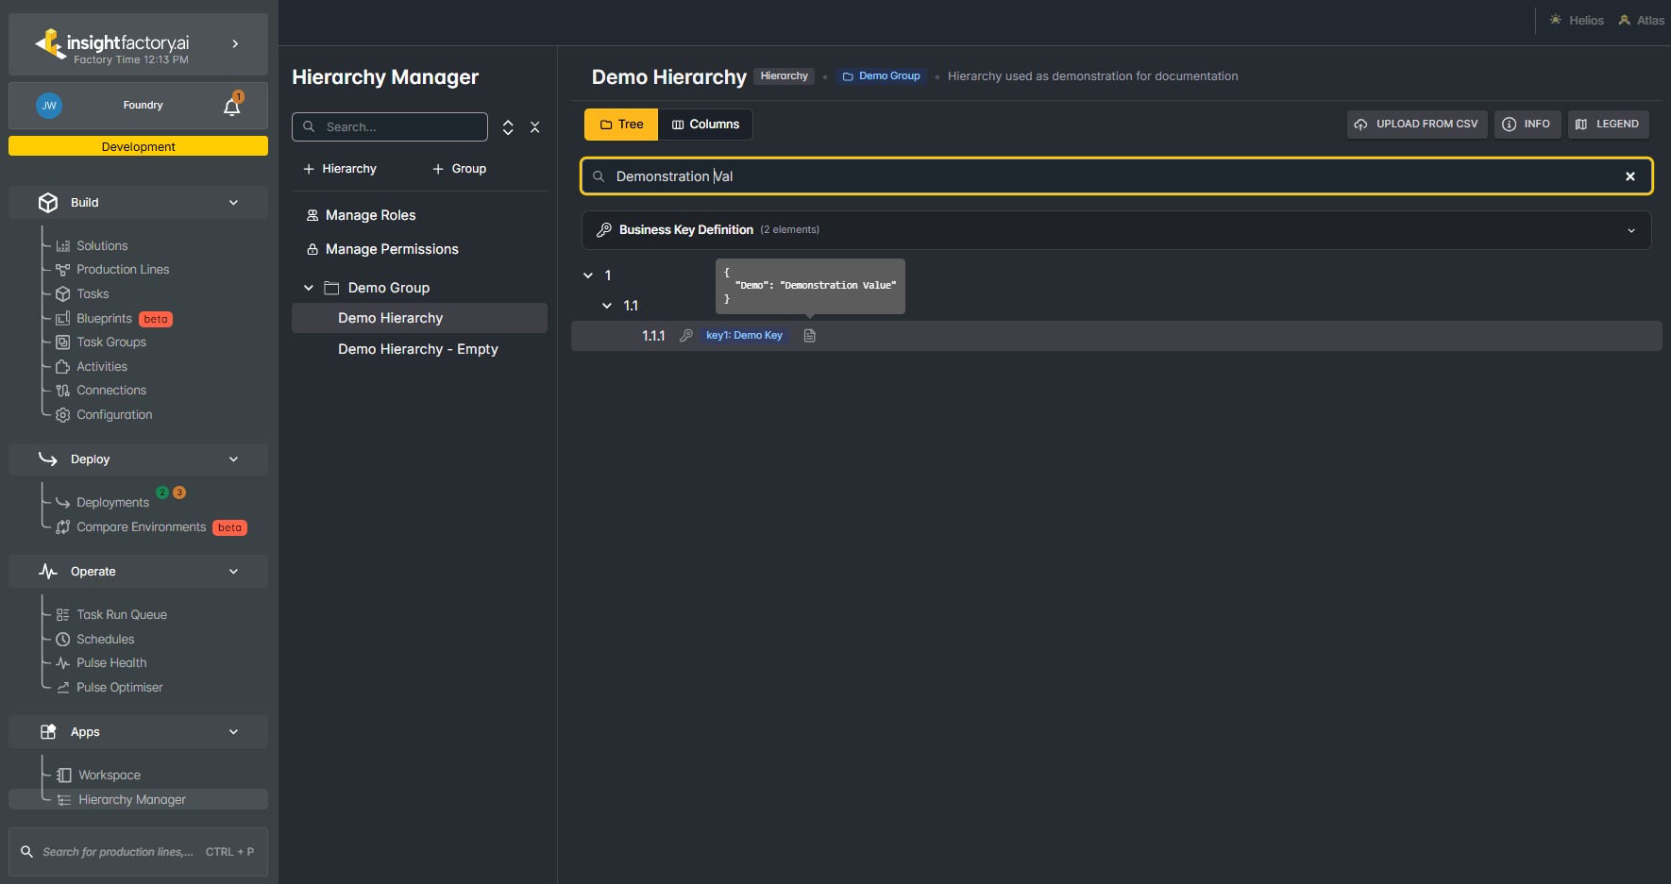The height and width of the screenshot is (884, 1671).
Task: Click the Hierarchy badge next to title
Action: pyautogui.click(x=785, y=76)
